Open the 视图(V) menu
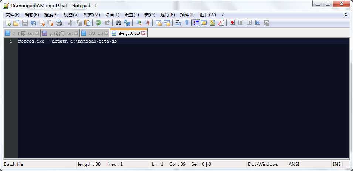The image size is (353, 171). click(x=71, y=15)
